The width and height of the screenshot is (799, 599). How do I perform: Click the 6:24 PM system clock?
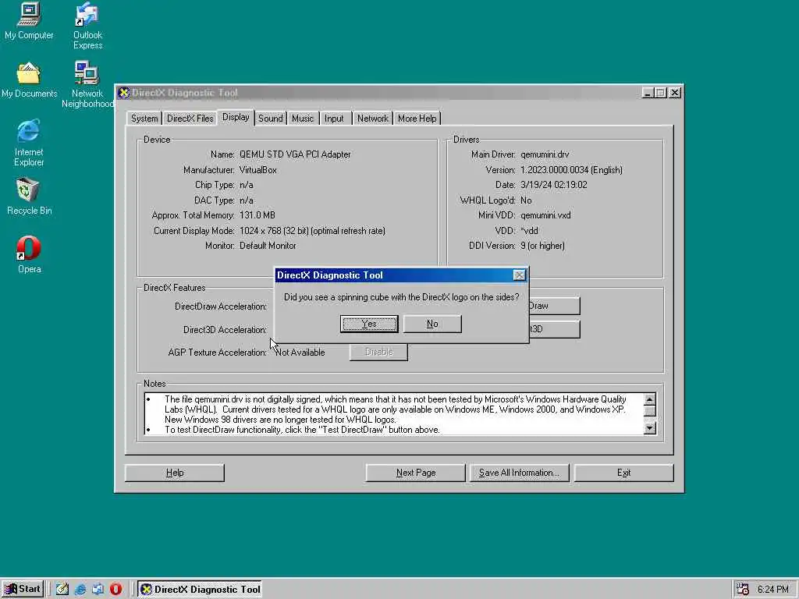(772, 590)
